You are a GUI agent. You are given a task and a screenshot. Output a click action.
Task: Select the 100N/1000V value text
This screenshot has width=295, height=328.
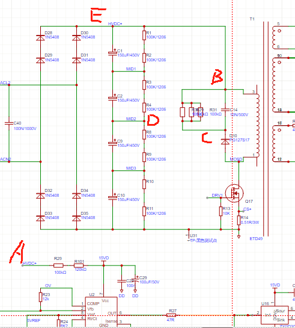(25, 128)
